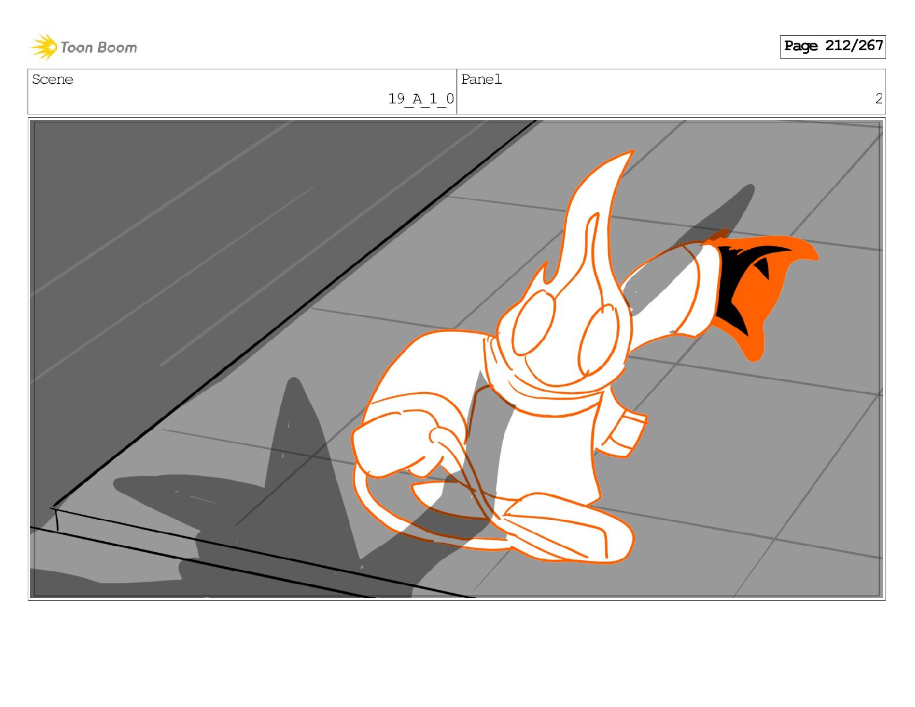Click the storyboard panel drawing thumbnail

[x=457, y=359]
